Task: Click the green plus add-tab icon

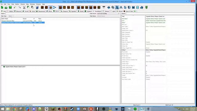Action: (135, 11)
